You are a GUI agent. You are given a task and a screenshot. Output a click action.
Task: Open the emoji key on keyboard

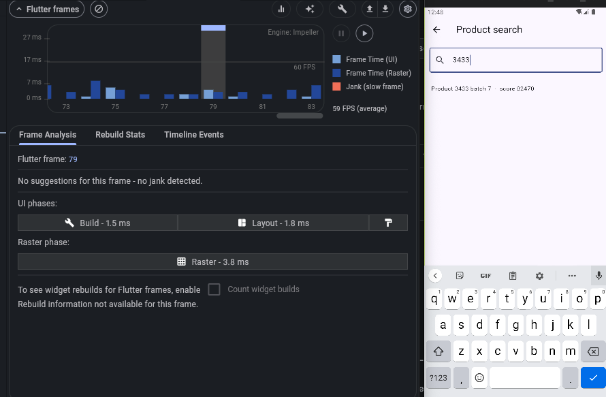tap(479, 378)
